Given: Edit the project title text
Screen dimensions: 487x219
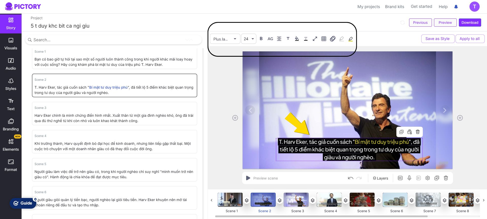Looking at the screenshot, I should (60, 26).
